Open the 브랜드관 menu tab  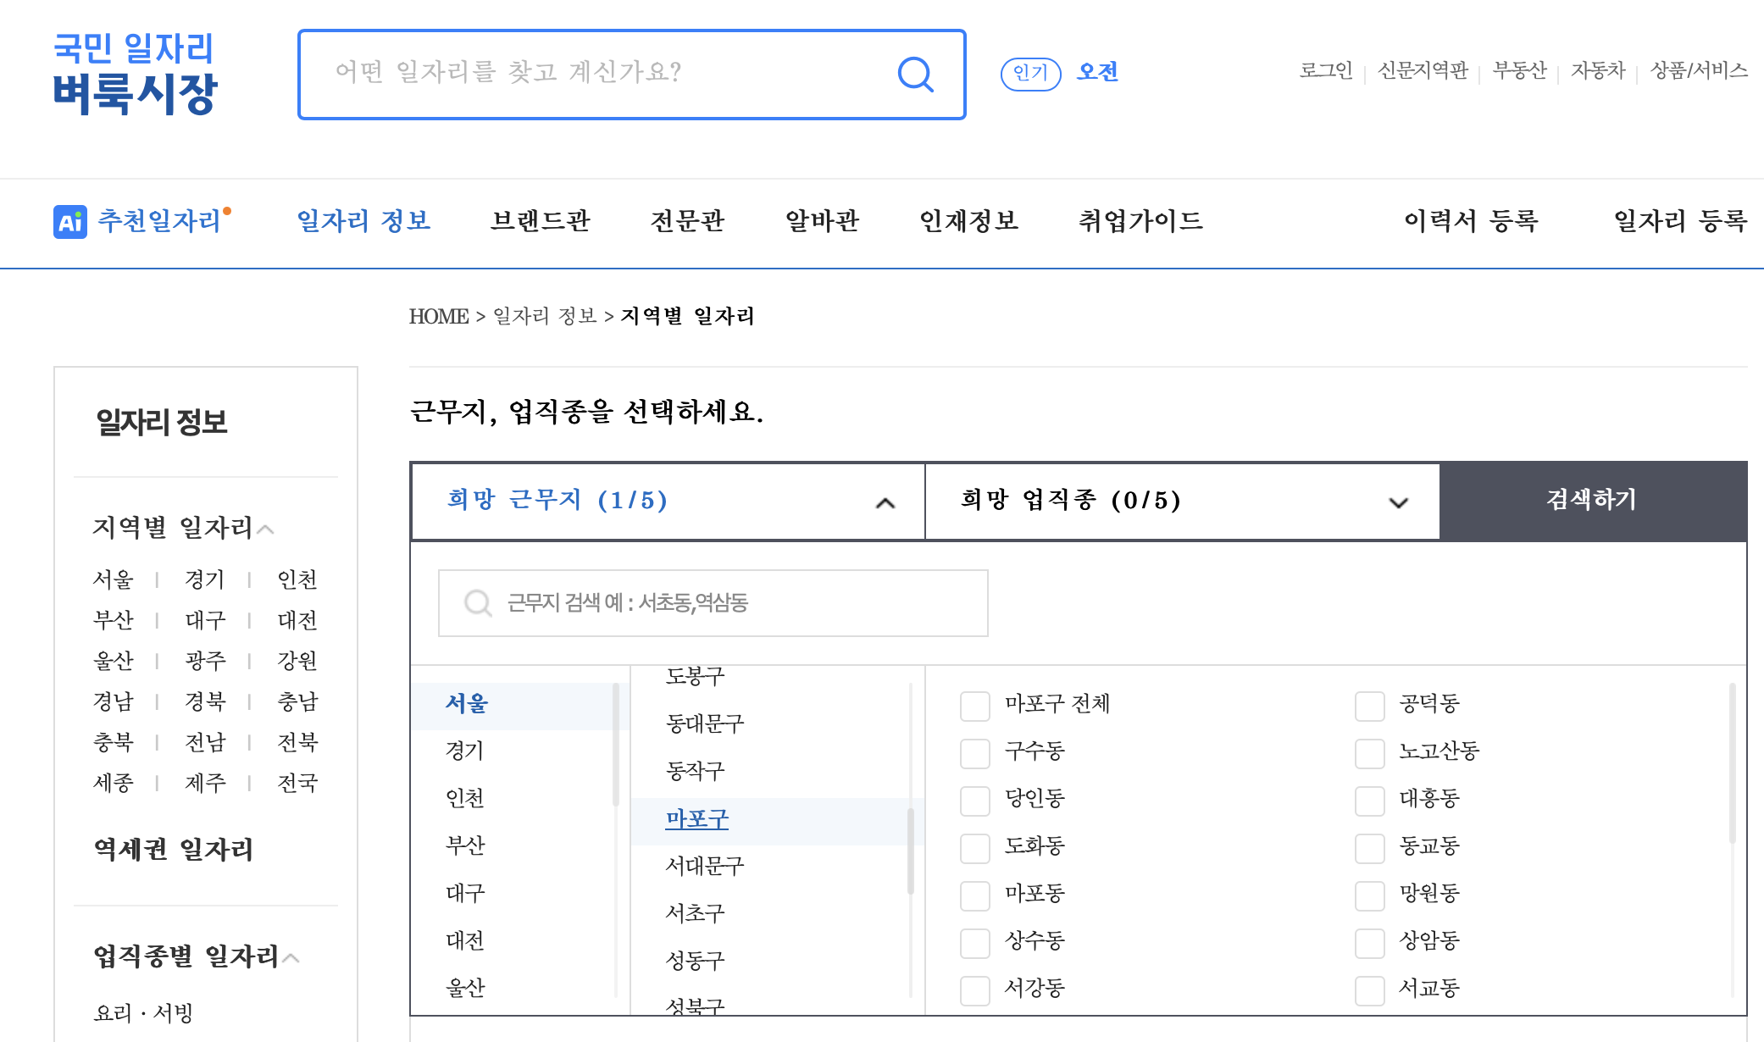541,221
